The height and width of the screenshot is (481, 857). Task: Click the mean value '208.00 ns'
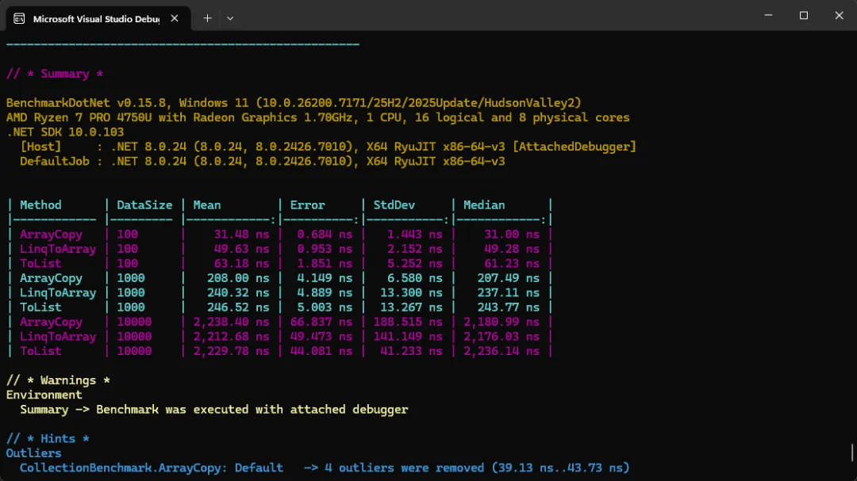tap(238, 278)
